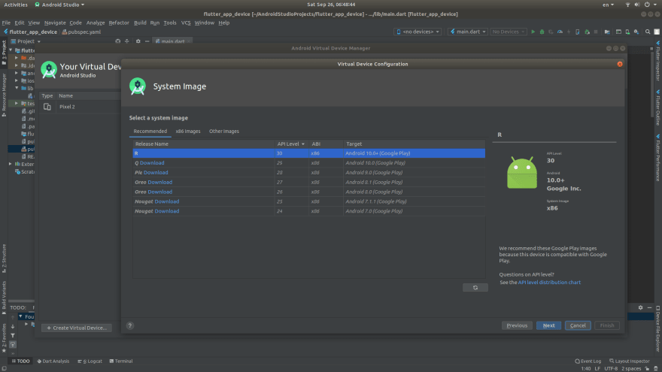Click the help question mark icon

tap(130, 325)
